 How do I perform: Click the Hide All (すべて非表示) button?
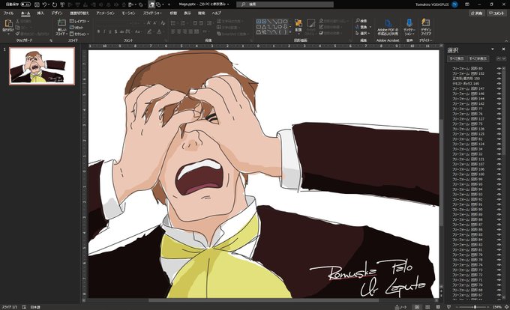pyautogui.click(x=478, y=58)
